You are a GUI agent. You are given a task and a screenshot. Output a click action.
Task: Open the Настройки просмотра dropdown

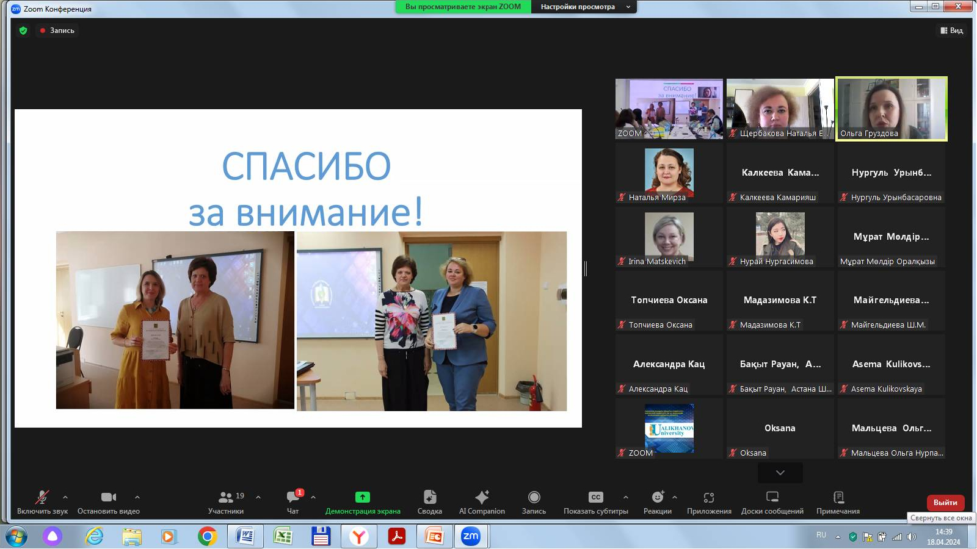[584, 7]
